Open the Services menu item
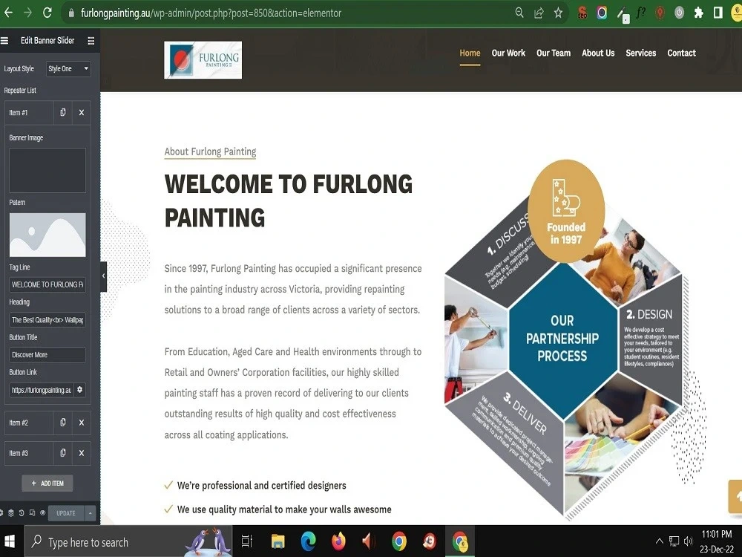The image size is (742, 557). click(641, 53)
